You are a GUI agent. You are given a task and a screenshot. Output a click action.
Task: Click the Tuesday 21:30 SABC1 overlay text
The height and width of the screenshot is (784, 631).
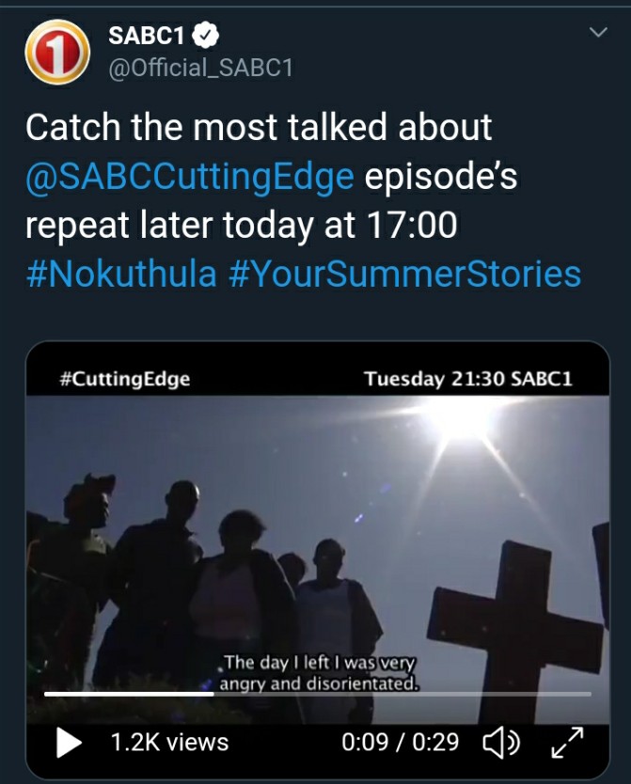tap(468, 379)
